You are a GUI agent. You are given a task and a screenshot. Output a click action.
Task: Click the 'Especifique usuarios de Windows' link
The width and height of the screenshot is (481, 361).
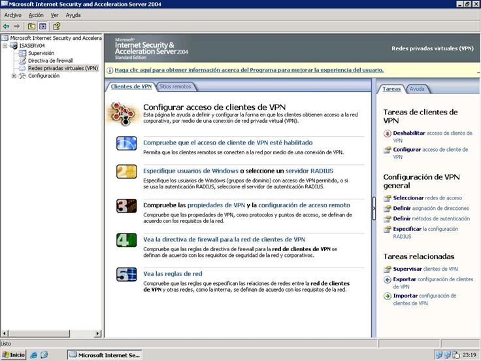[x=191, y=171]
